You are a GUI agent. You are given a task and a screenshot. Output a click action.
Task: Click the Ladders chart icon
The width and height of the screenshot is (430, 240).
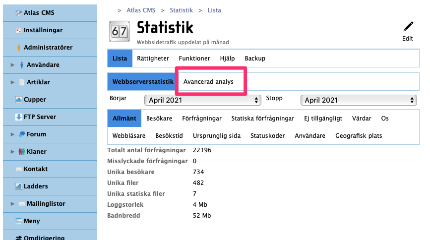point(19,186)
